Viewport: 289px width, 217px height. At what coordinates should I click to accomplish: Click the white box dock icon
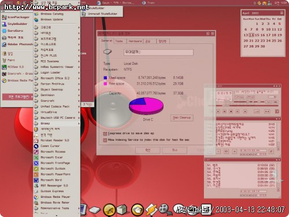click(x=122, y=209)
